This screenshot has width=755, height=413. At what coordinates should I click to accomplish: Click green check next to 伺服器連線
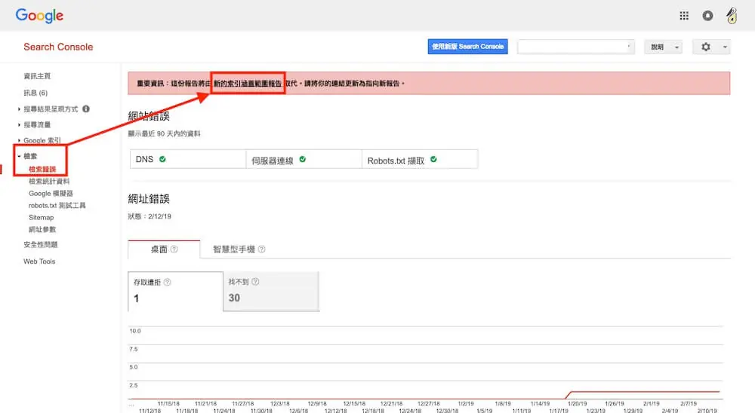point(303,159)
